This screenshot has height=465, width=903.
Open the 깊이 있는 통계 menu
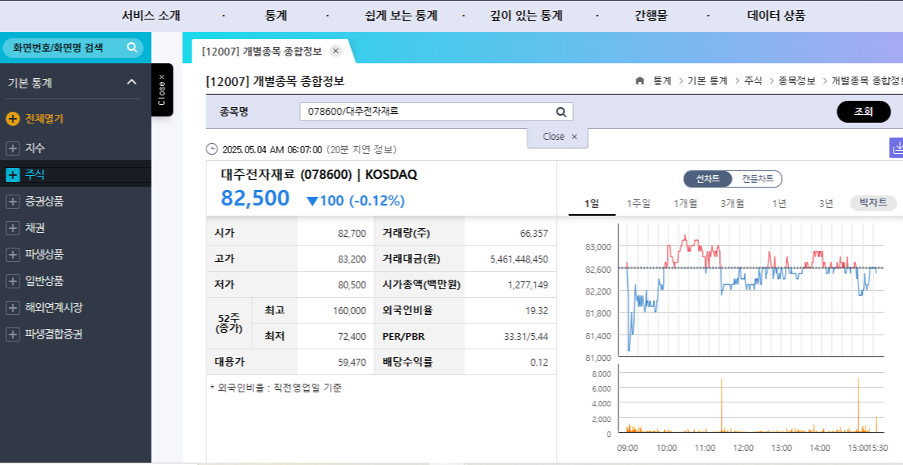(526, 16)
